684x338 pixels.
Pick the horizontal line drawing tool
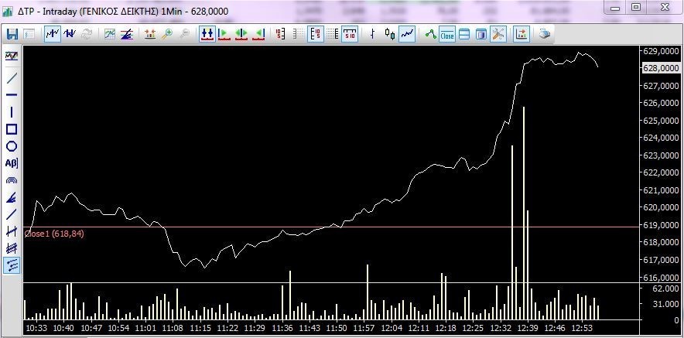pyautogui.click(x=12, y=95)
